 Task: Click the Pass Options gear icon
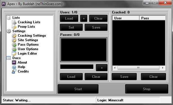click(x=14, y=45)
